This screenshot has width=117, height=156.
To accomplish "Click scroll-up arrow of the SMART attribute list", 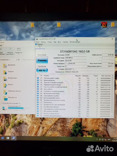I will (x=112, y=76).
